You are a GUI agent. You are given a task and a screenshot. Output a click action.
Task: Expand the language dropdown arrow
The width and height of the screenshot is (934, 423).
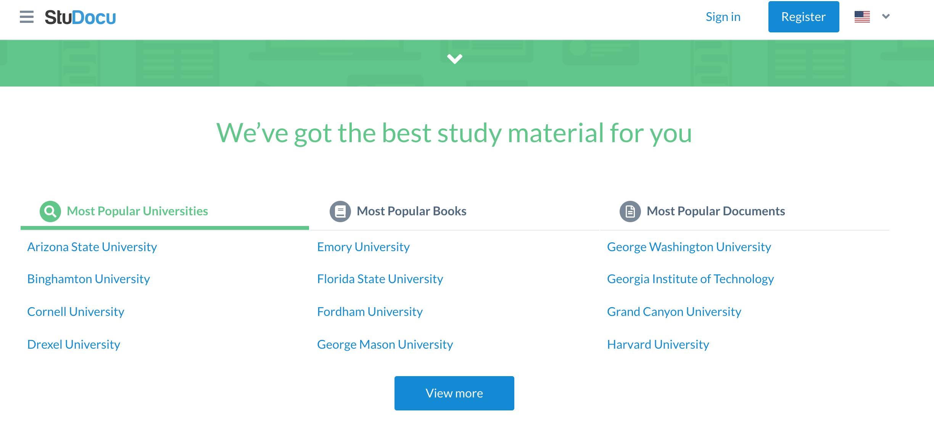pos(886,16)
